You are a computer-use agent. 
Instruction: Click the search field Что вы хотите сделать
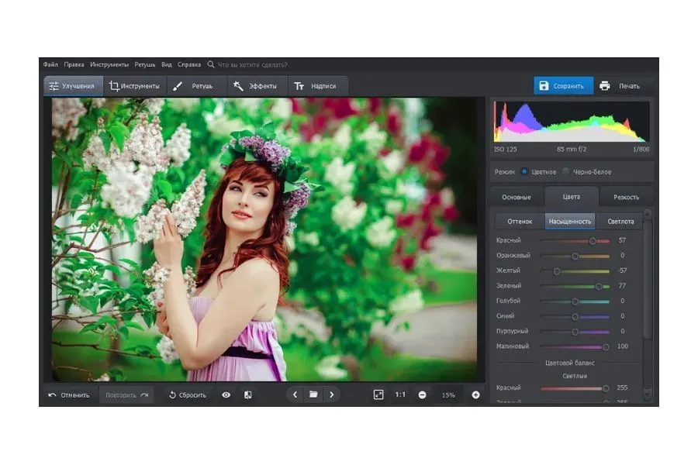pos(252,64)
